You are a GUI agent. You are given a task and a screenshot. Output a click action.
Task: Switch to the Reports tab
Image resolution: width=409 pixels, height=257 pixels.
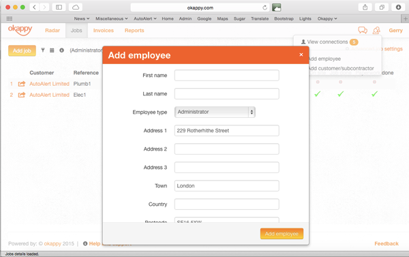point(134,30)
